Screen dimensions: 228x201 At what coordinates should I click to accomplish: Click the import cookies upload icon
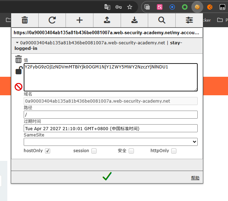click(x=107, y=20)
